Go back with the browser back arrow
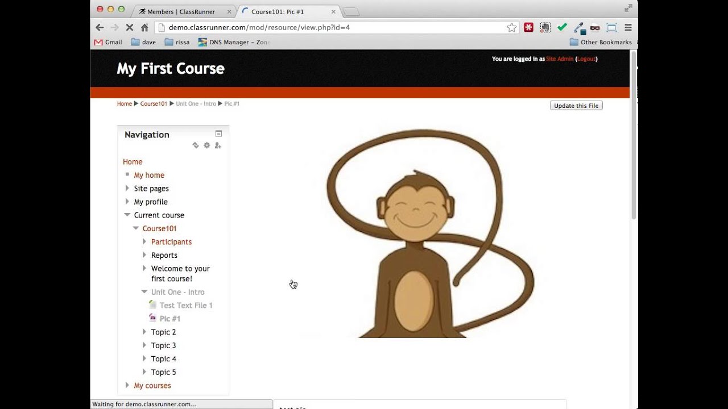Viewport: 728px width, 409px height. [100, 27]
